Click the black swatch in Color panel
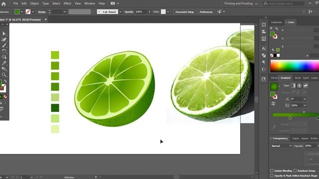 [x=275, y=55]
